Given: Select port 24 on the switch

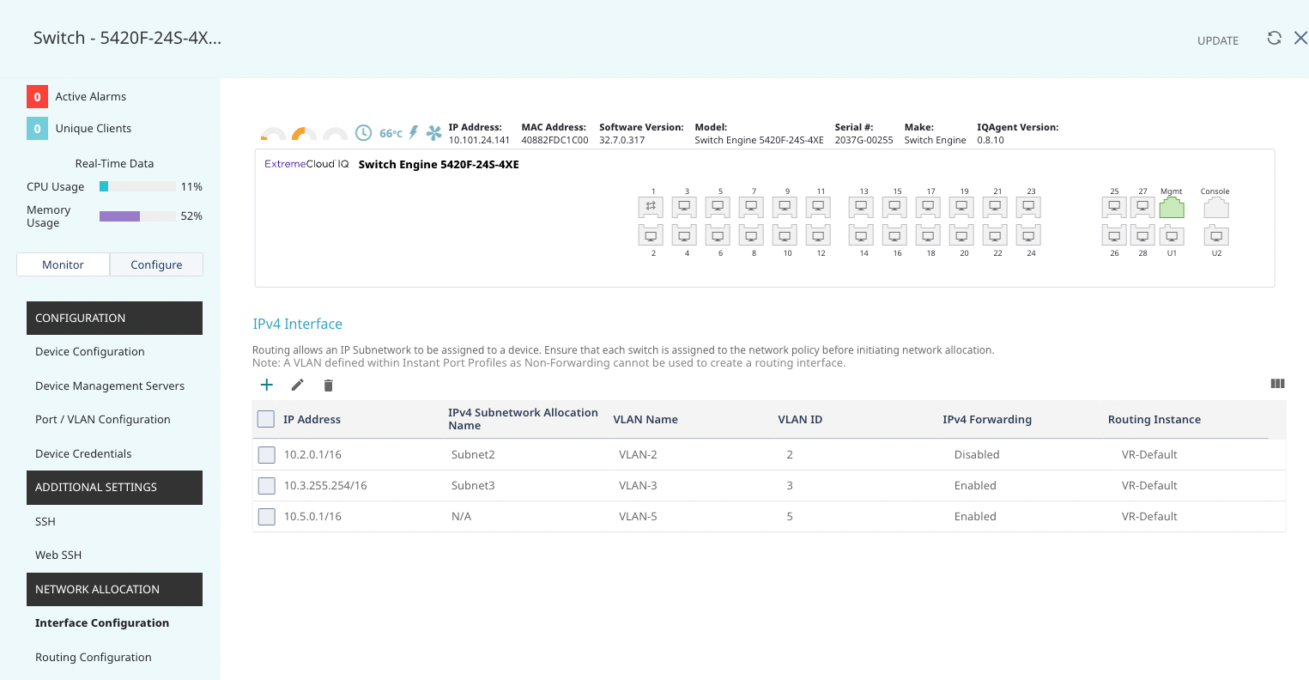Looking at the screenshot, I should (1027, 235).
